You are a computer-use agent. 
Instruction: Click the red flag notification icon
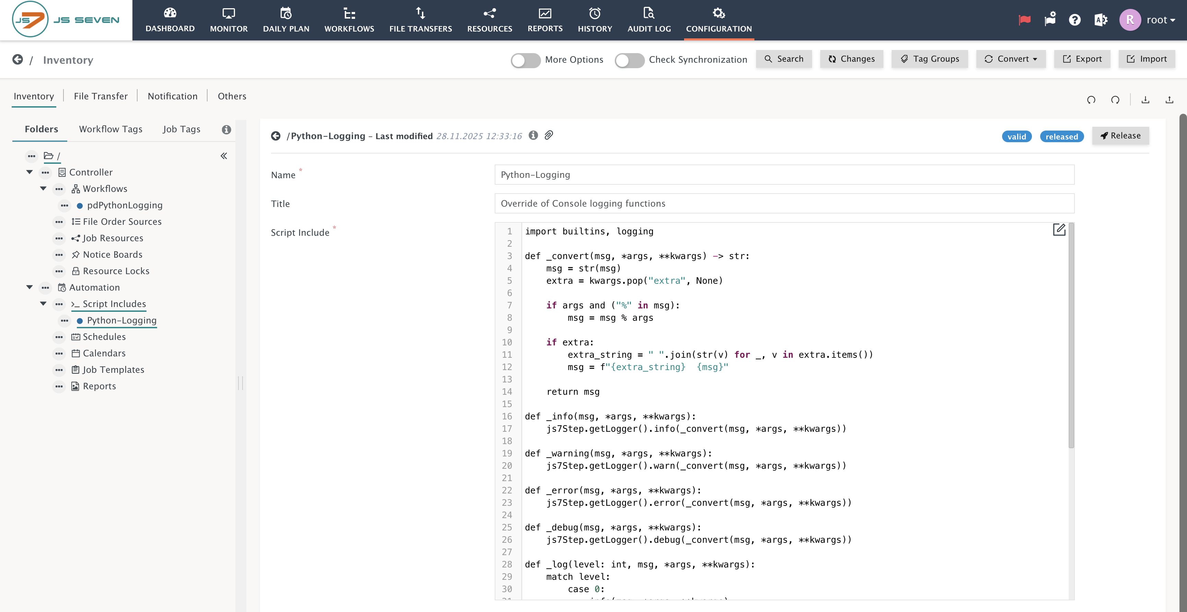(1024, 20)
